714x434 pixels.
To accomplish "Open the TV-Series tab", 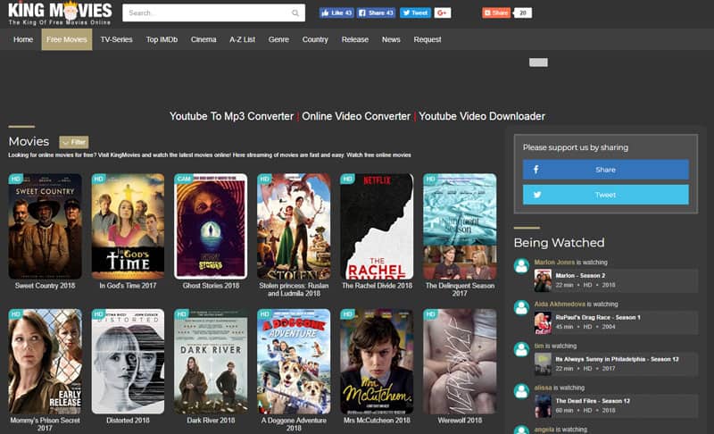I will click(118, 39).
